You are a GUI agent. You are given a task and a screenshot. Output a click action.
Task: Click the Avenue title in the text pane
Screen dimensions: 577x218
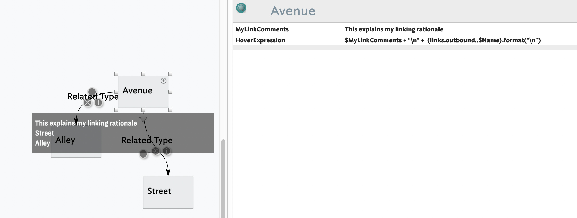click(x=293, y=11)
